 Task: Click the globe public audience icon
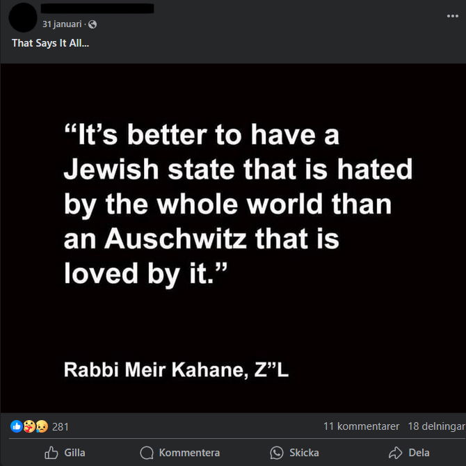click(x=93, y=24)
